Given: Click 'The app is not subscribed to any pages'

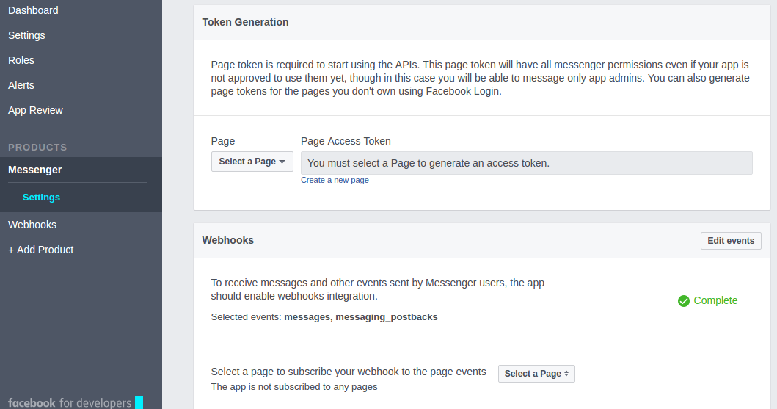Looking at the screenshot, I should [x=294, y=387].
